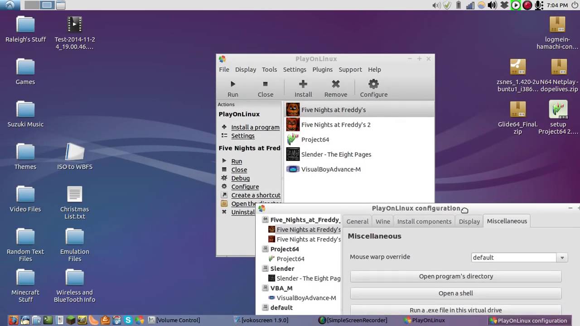The image size is (580, 326).
Task: Click the terminal launcher in bottom panel
Action: (48, 320)
